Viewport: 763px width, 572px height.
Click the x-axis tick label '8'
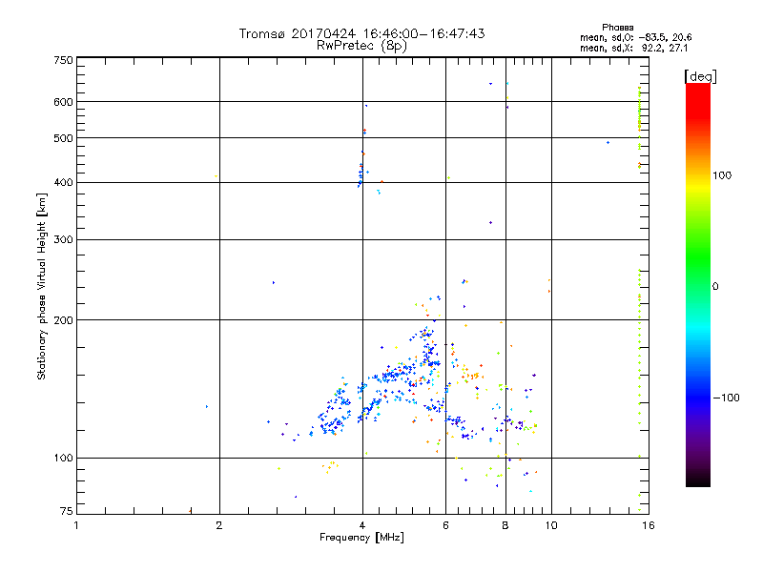[505, 525]
